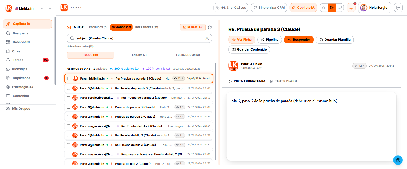Image resolution: width=407 pixels, height=169 pixels.
Task: Click 100 % abiertos (1) stat
Action: coord(124,68)
